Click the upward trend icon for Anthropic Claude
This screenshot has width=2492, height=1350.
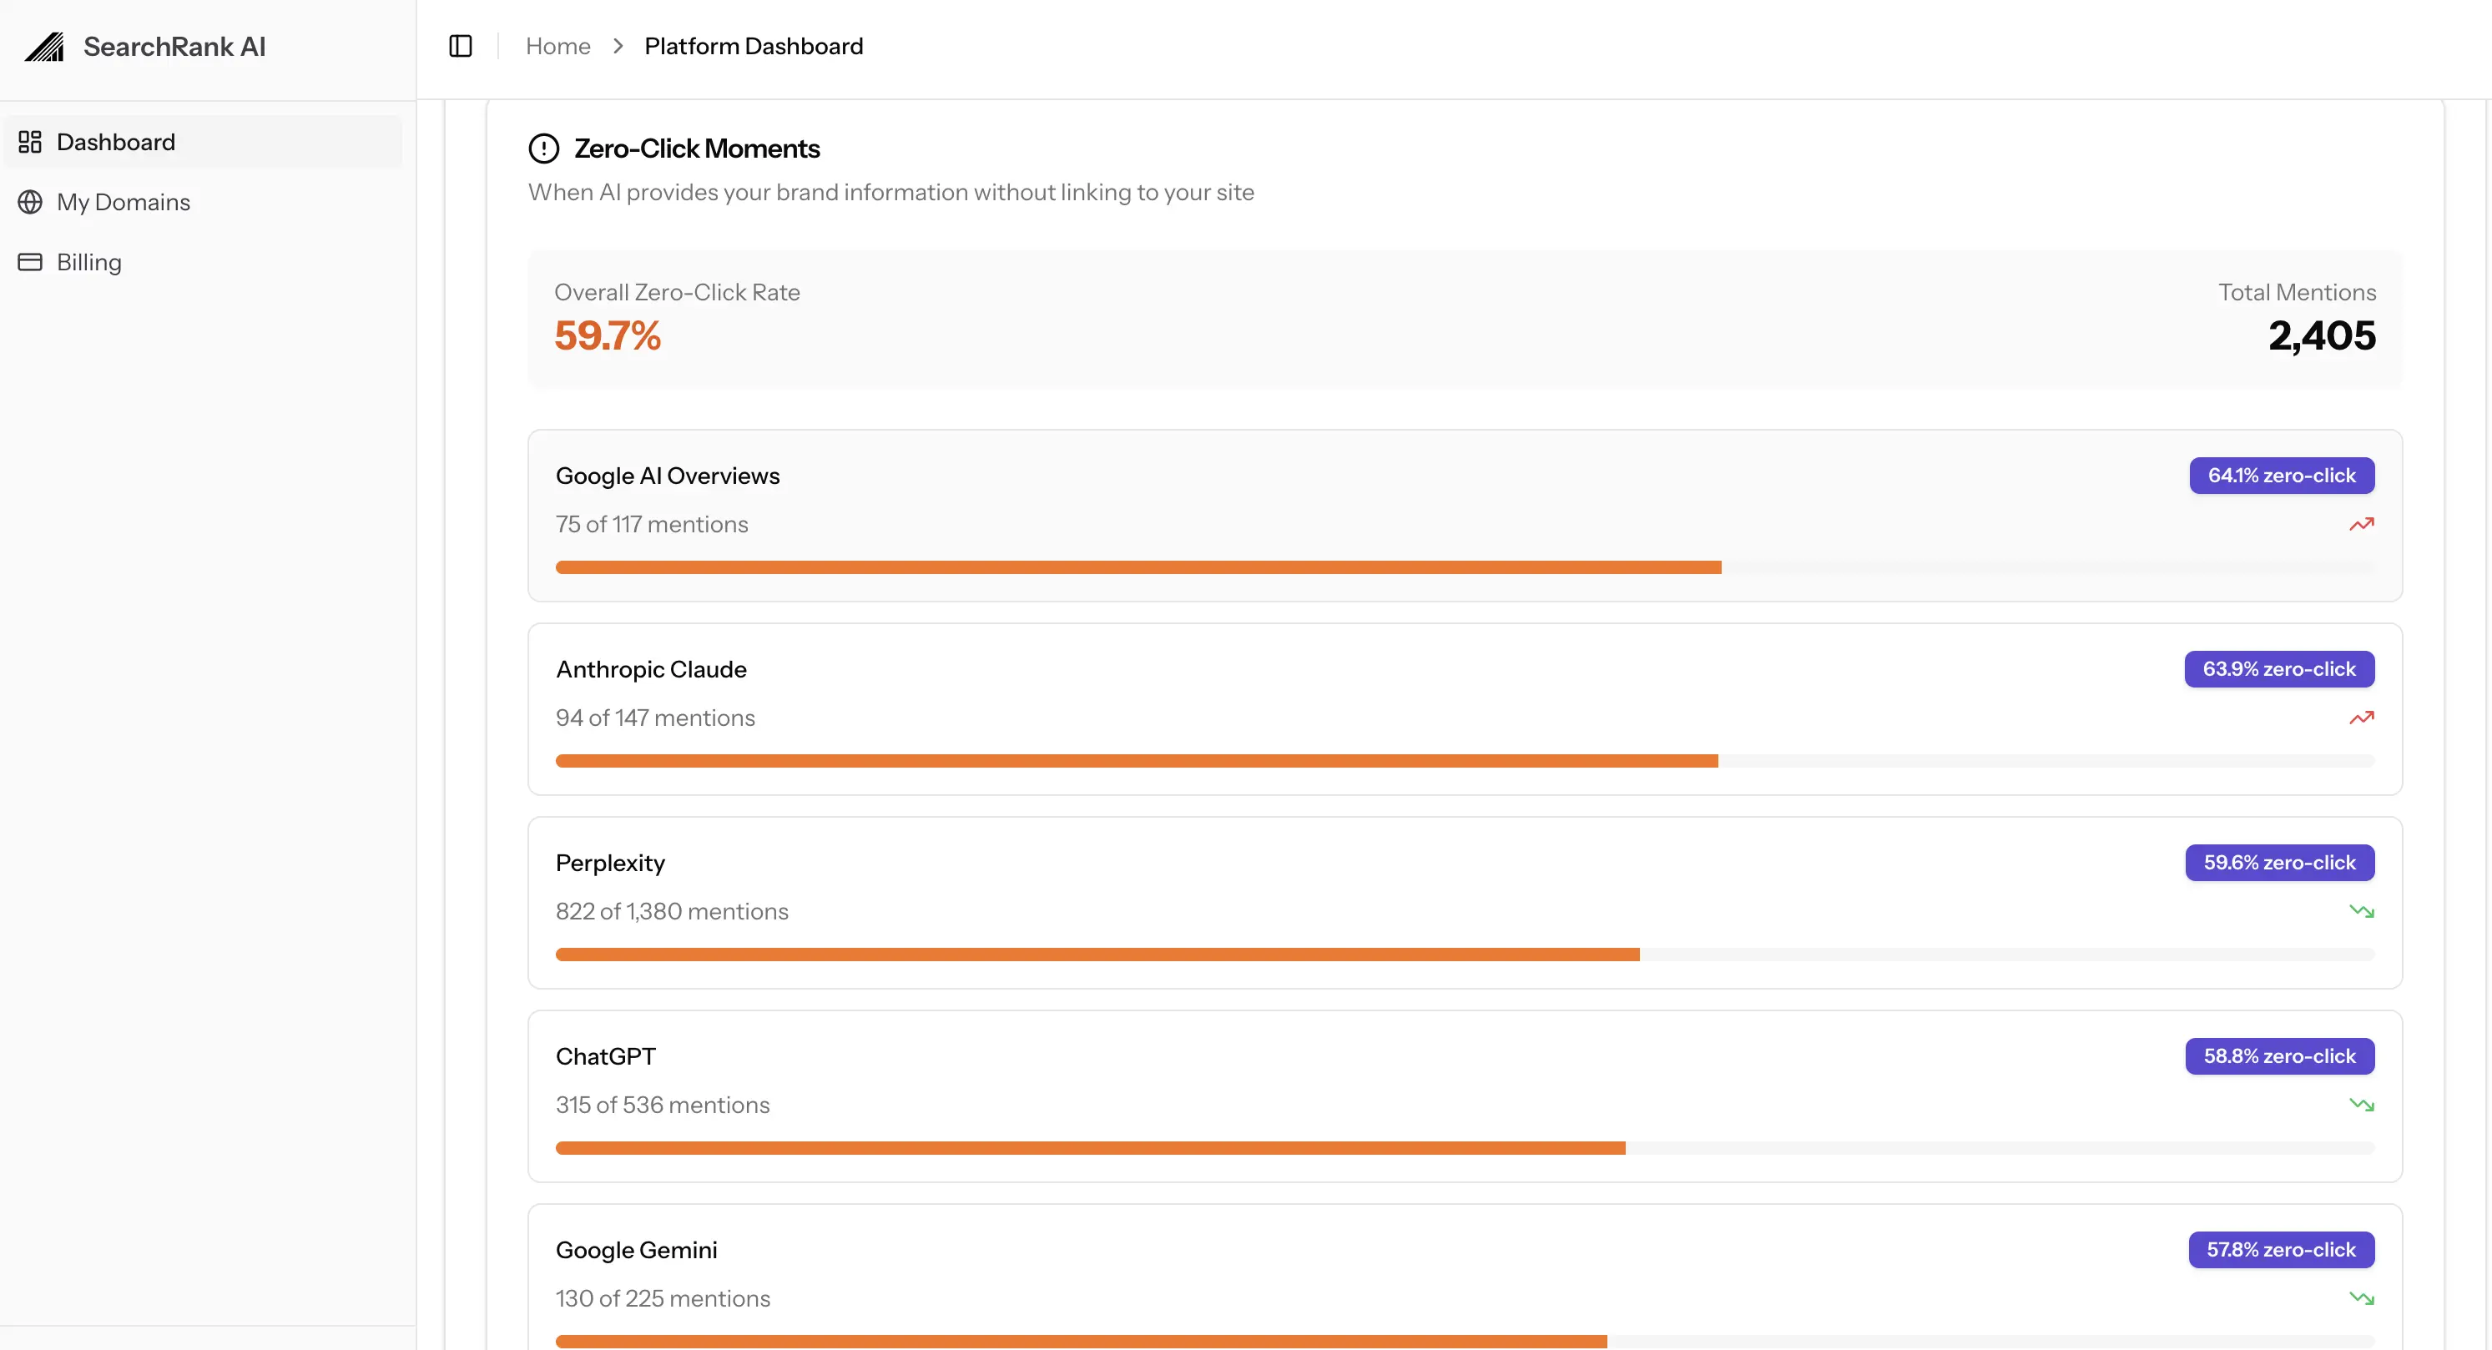(x=2362, y=718)
